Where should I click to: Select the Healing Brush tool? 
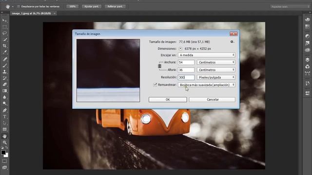pyautogui.click(x=4, y=59)
